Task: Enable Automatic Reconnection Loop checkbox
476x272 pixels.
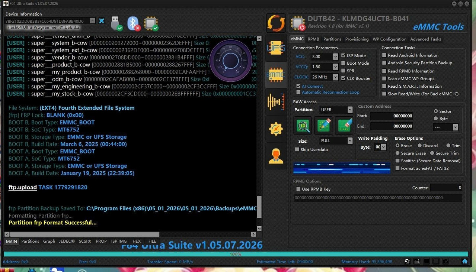Action: 298,92
